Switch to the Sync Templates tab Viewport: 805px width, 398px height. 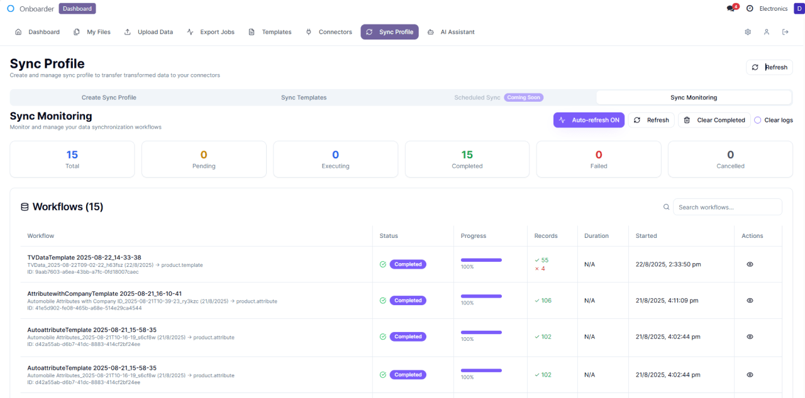pyautogui.click(x=304, y=97)
